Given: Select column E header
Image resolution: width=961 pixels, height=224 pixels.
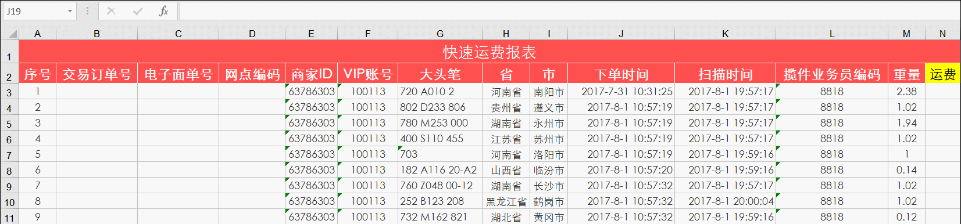Looking at the screenshot, I should pos(311,34).
